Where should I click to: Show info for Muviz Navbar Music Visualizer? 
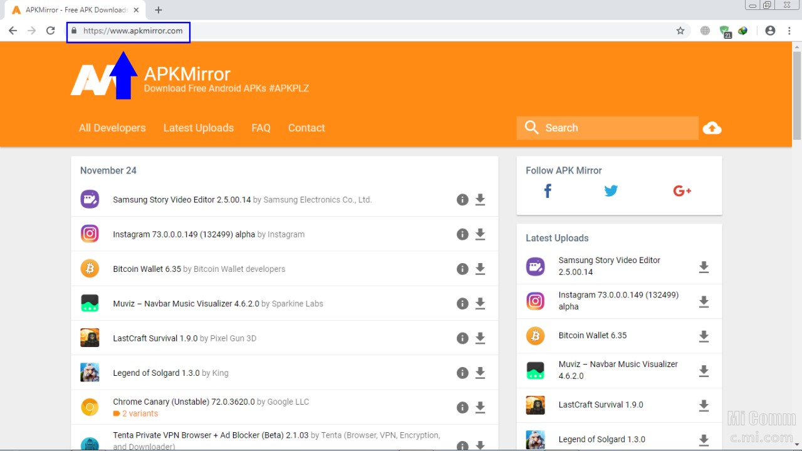pyautogui.click(x=462, y=304)
